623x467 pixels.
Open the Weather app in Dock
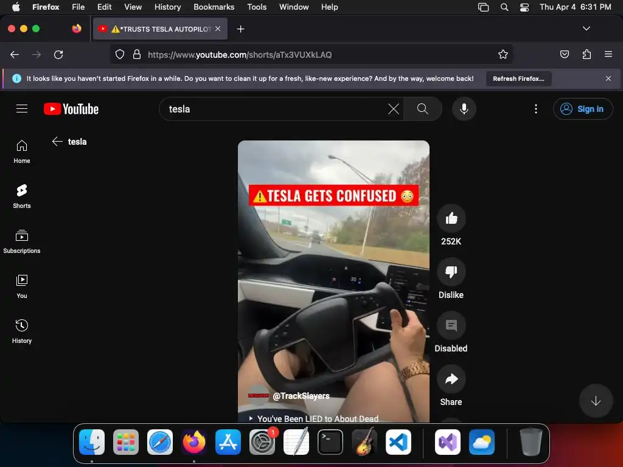tap(482, 442)
